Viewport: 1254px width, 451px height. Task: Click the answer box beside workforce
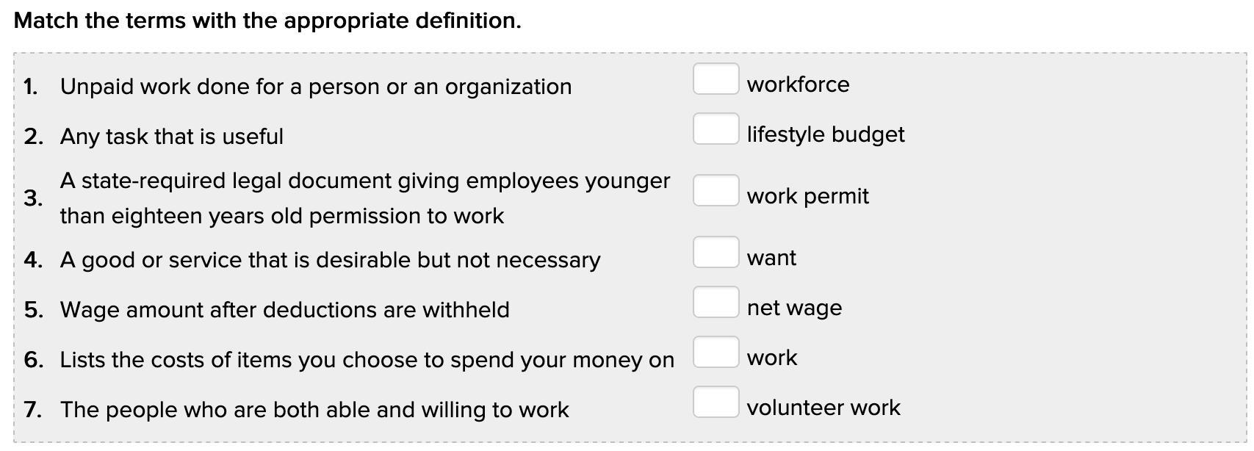[716, 79]
